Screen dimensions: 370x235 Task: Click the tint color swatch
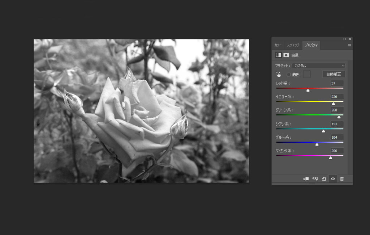[x=306, y=74]
